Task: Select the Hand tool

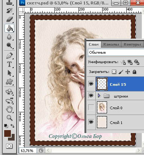Action: click(9, 109)
